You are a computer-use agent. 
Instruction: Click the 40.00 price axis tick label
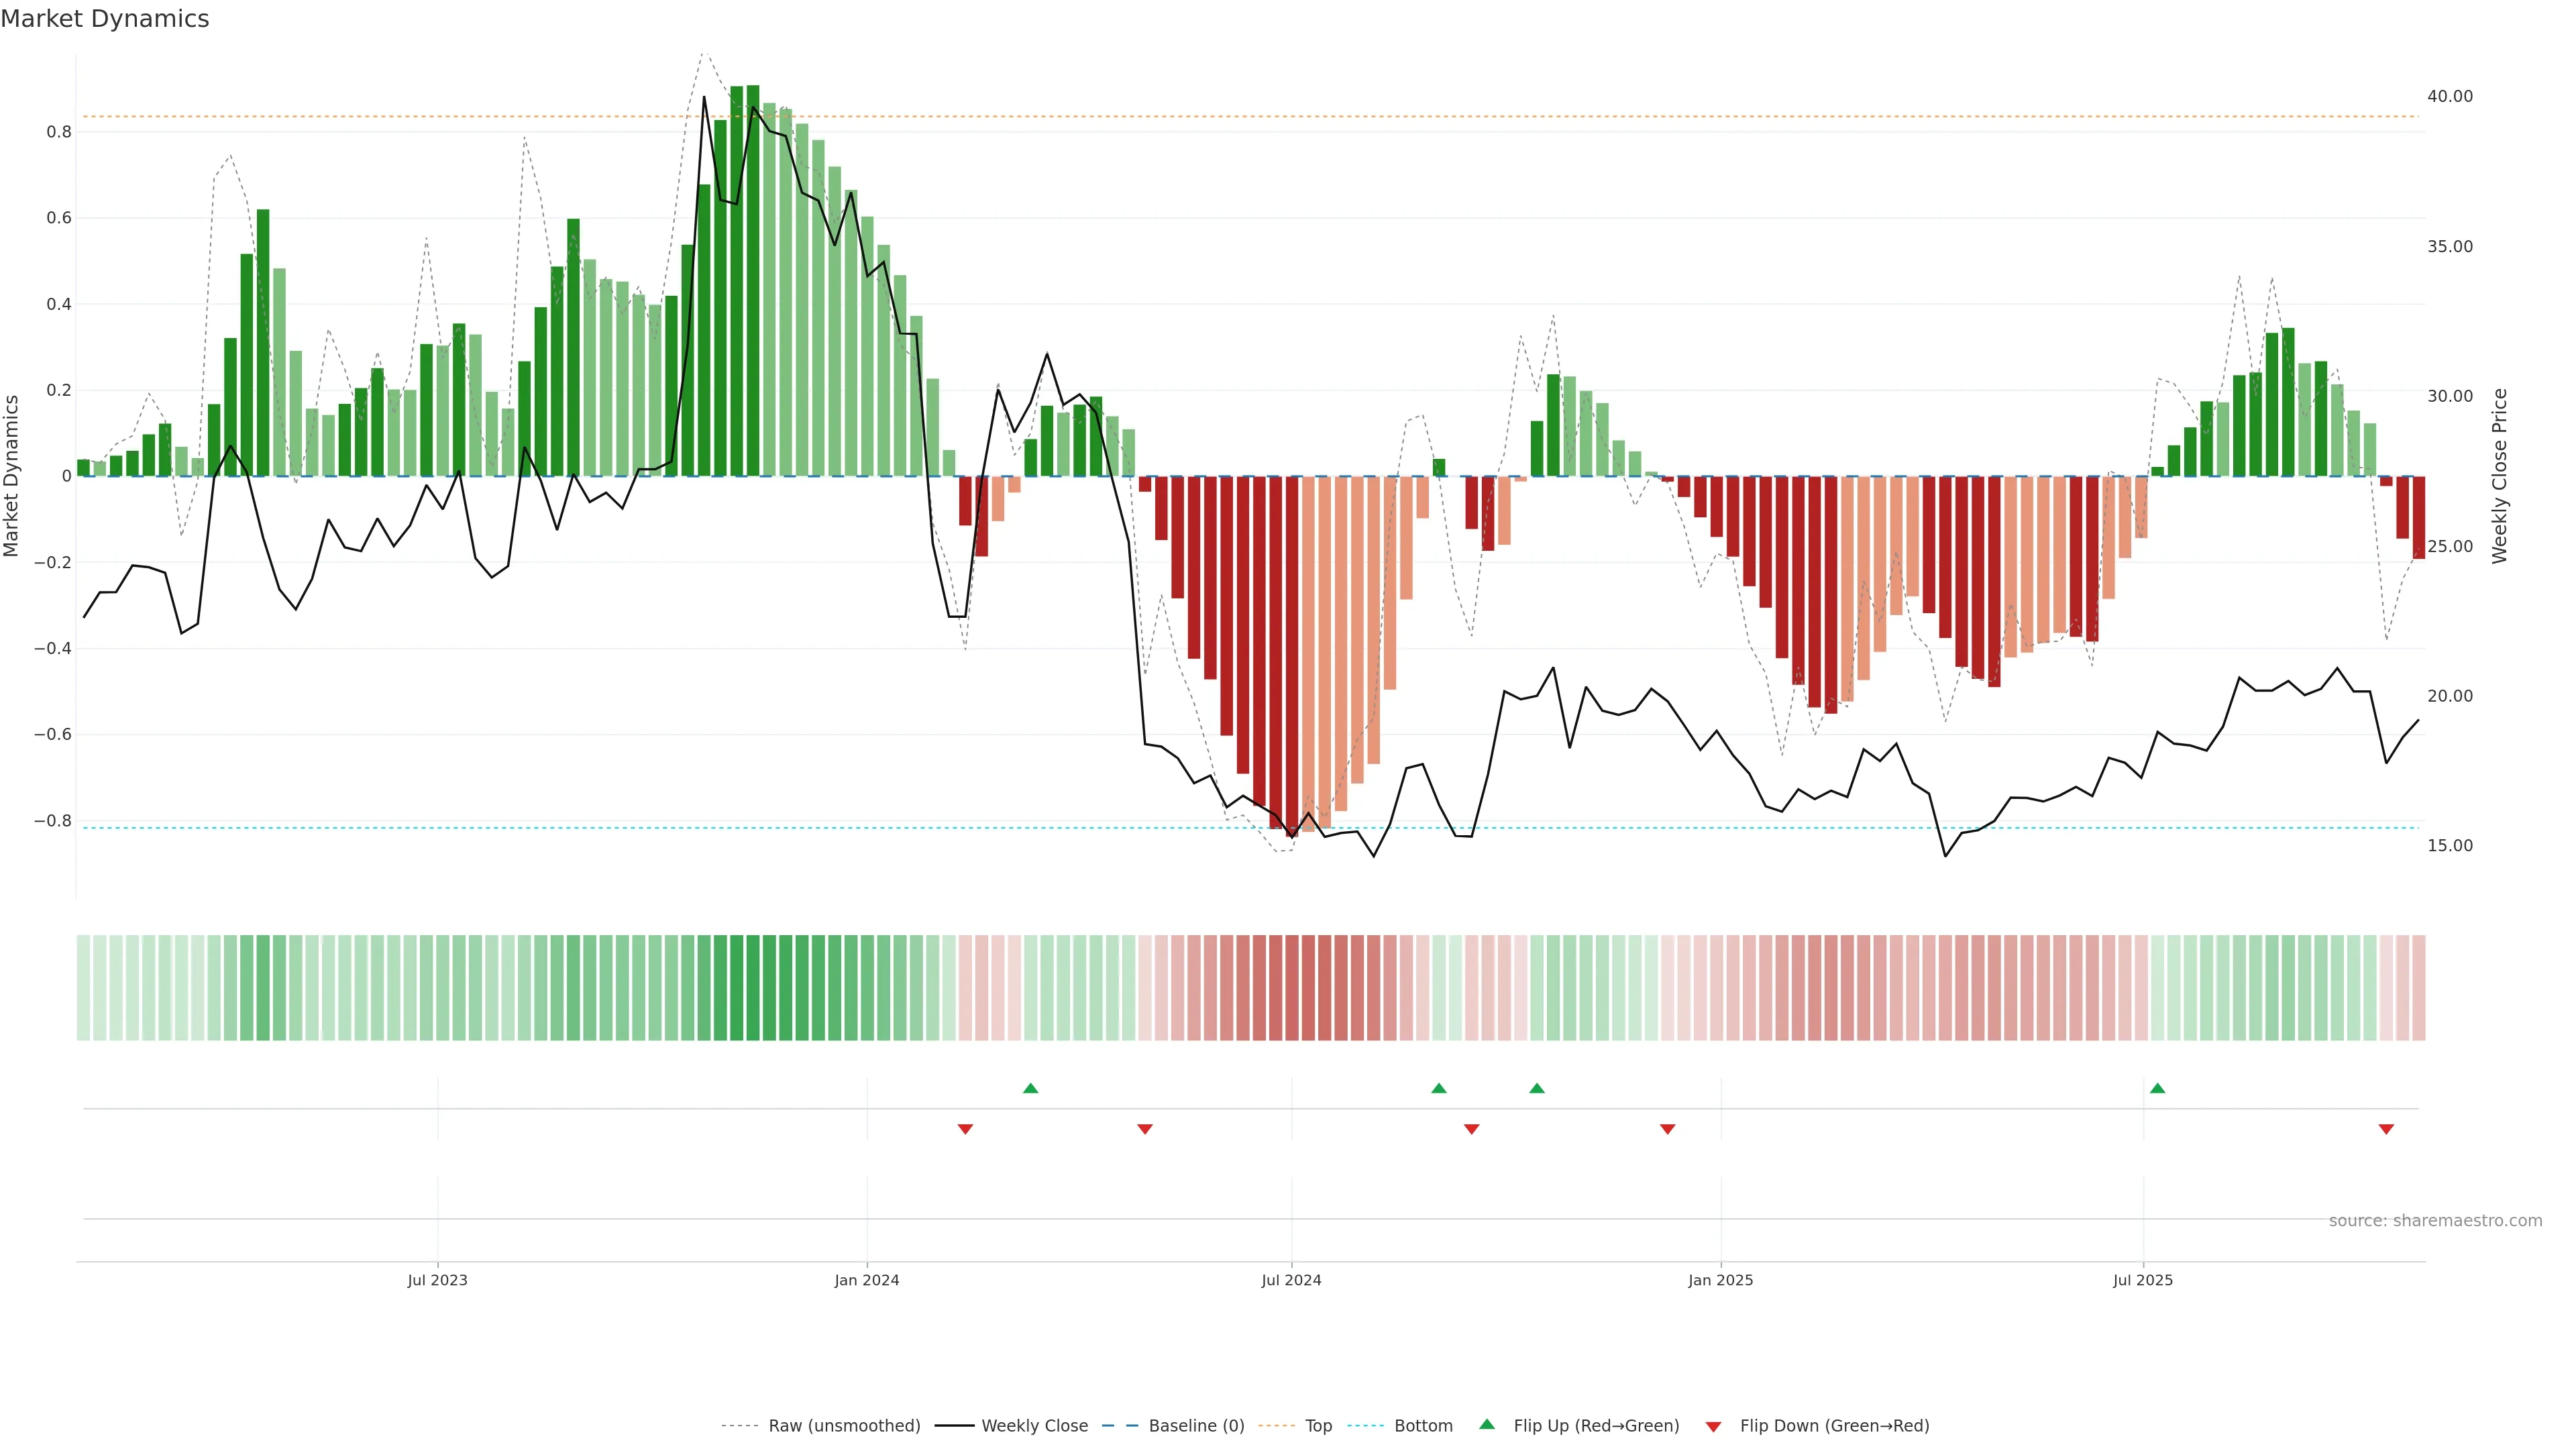(2449, 96)
